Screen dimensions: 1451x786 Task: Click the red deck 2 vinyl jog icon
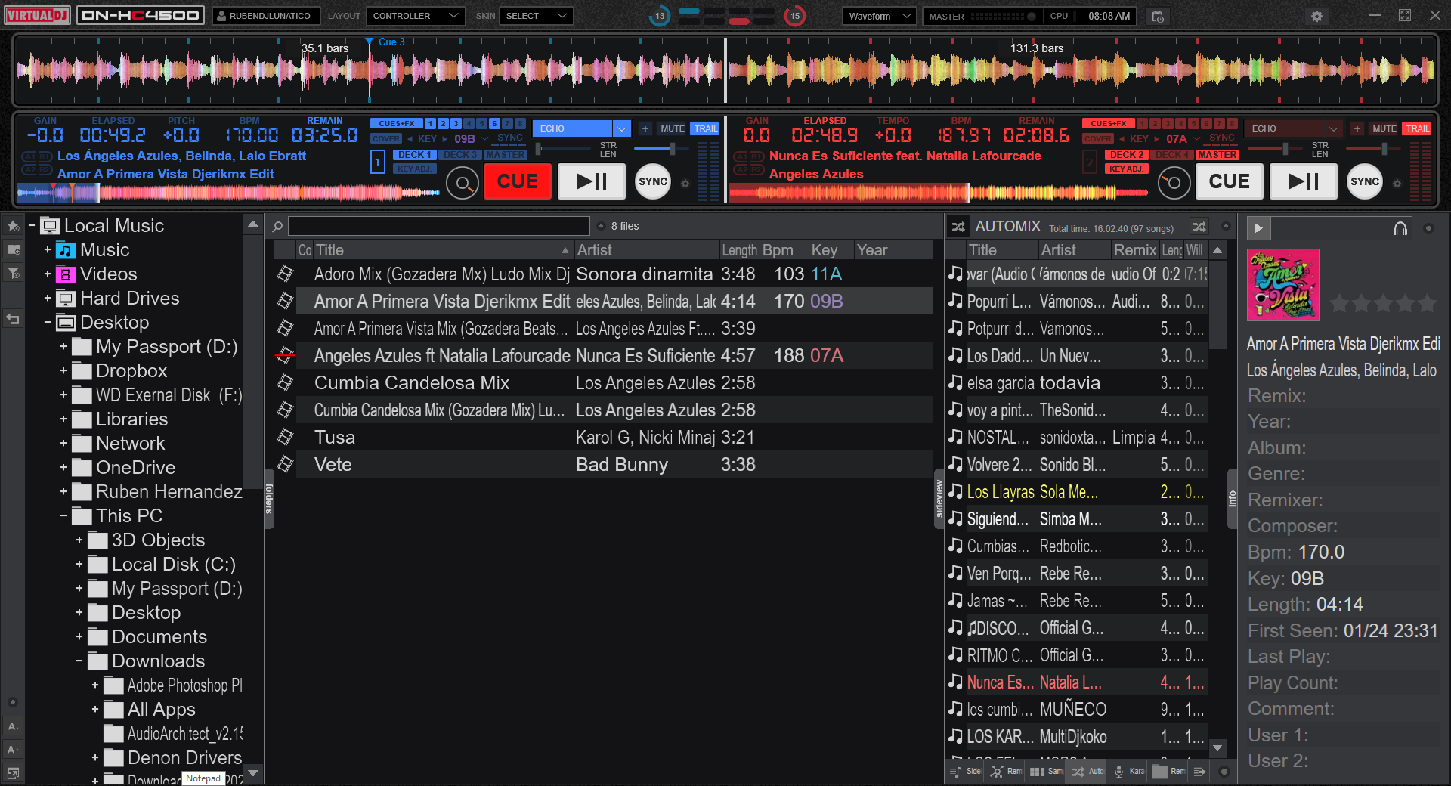coord(1174,182)
